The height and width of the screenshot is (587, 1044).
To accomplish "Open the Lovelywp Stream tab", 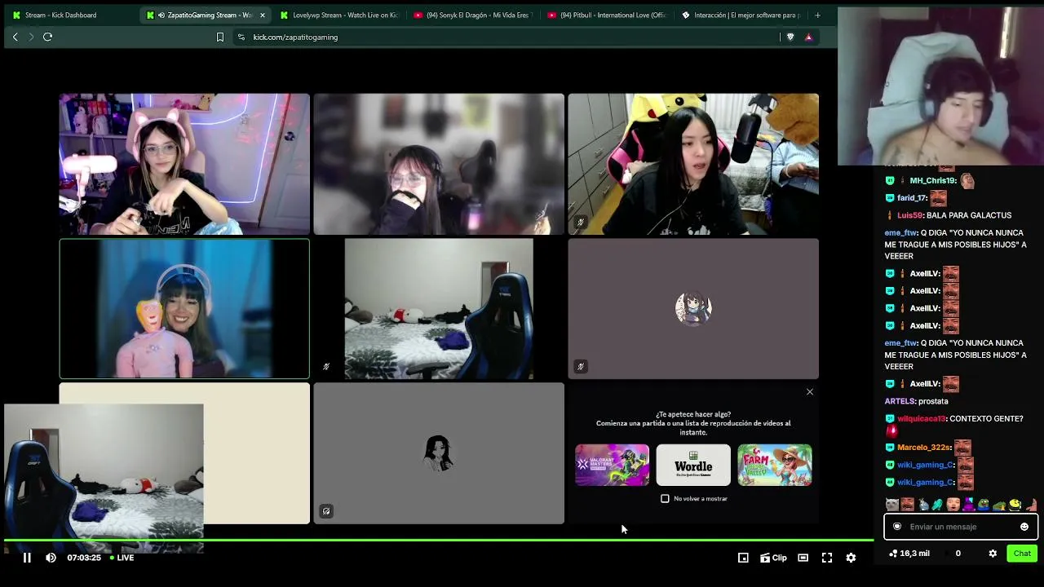I will pos(338,15).
